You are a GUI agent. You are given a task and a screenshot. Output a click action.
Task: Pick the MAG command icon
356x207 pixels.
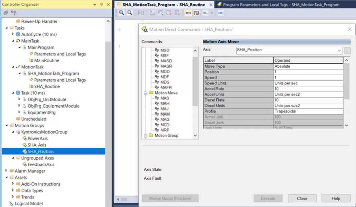pyautogui.click(x=157, y=119)
